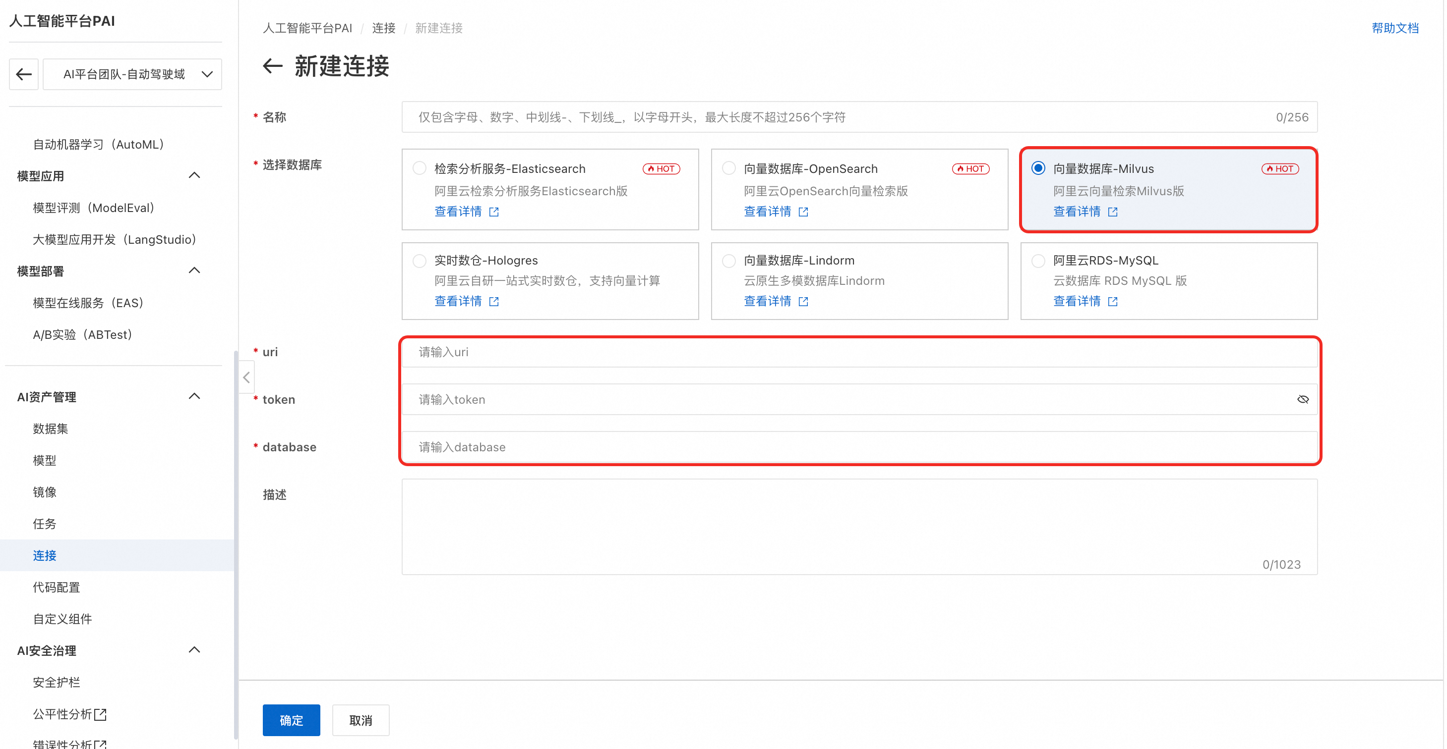Choose the 检索分析服务-Elasticsearch radio button
Screen dimensions: 1447x749
pos(419,168)
